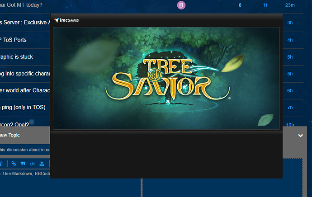Click the 'new Topic' composer title
The image size is (312, 197).
[x=10, y=135]
